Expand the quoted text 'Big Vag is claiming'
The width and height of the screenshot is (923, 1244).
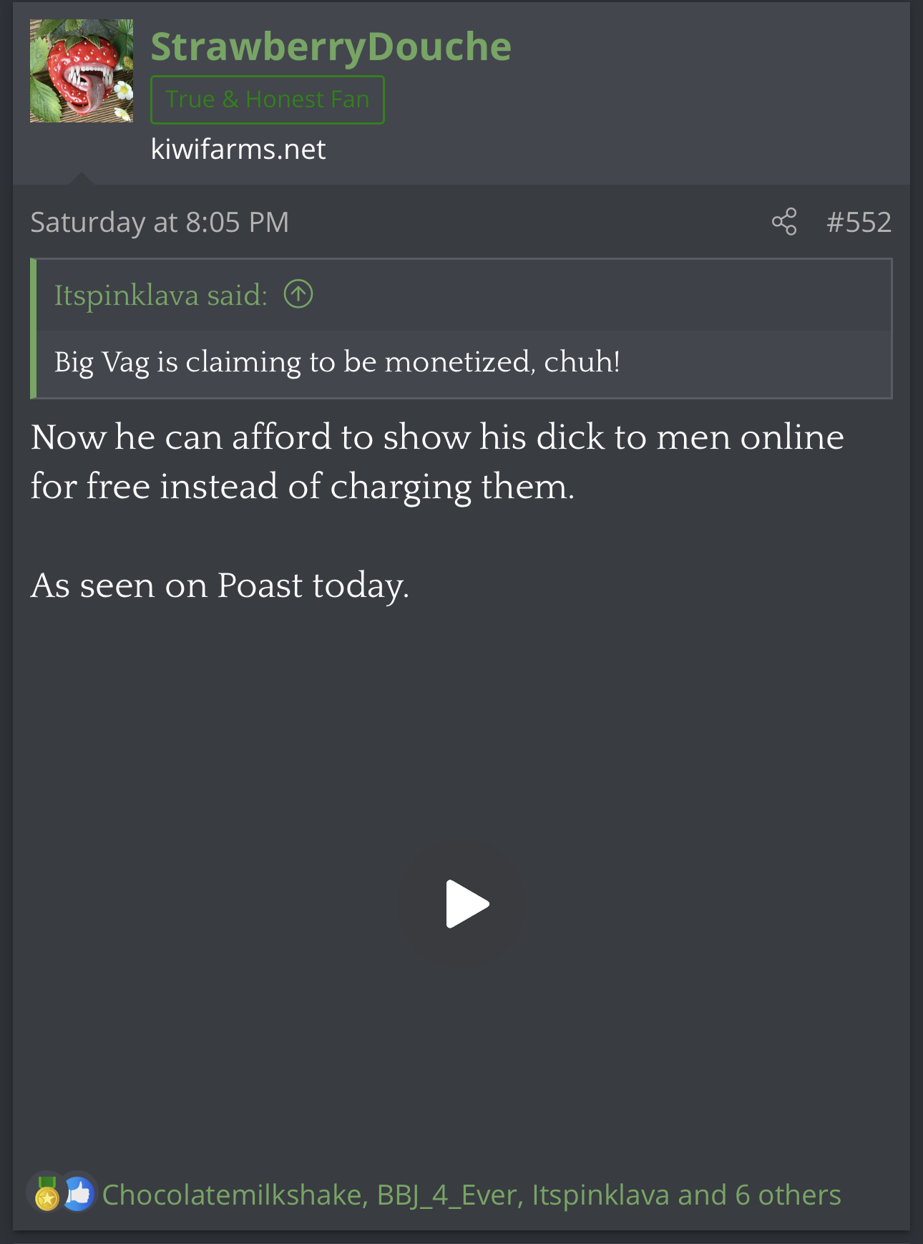pyautogui.click(x=337, y=362)
